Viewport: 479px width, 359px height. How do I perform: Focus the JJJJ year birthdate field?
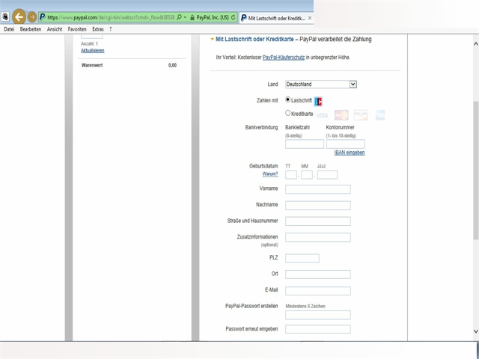327,175
